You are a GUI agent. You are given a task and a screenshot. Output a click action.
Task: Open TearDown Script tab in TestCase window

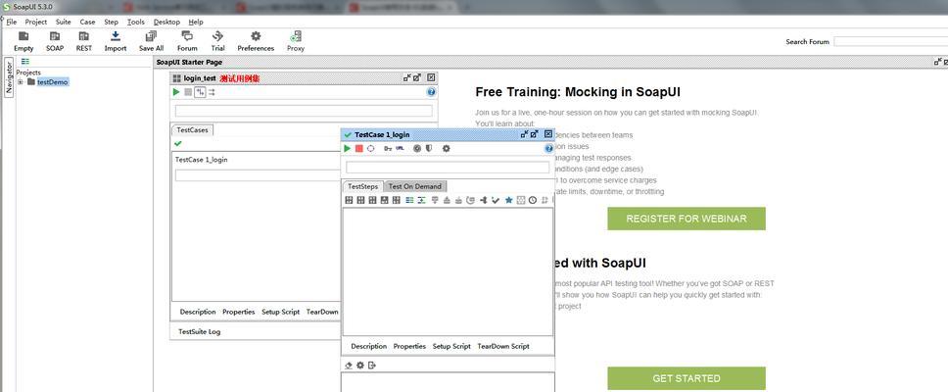click(503, 346)
